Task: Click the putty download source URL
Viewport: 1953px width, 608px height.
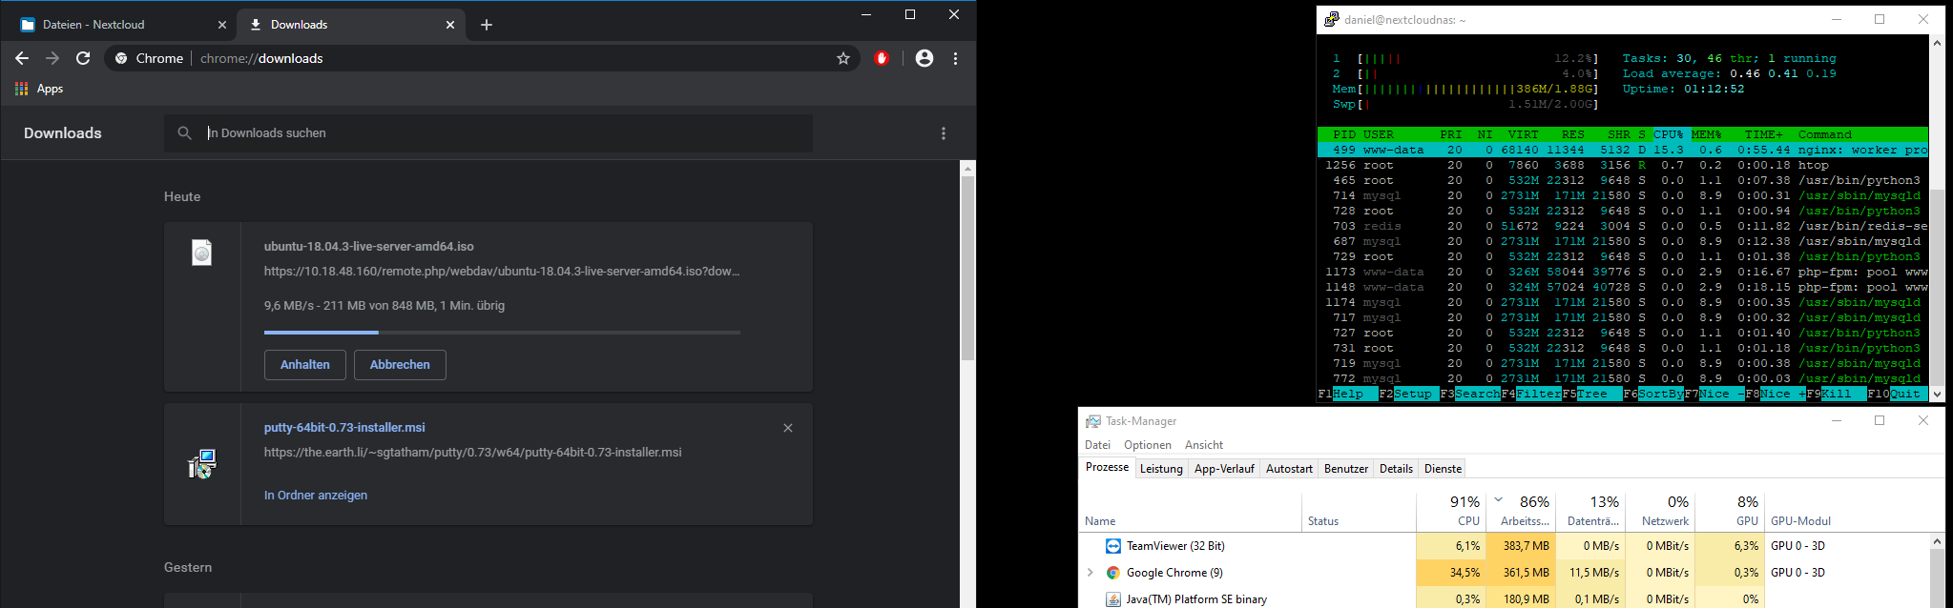Action: [473, 453]
